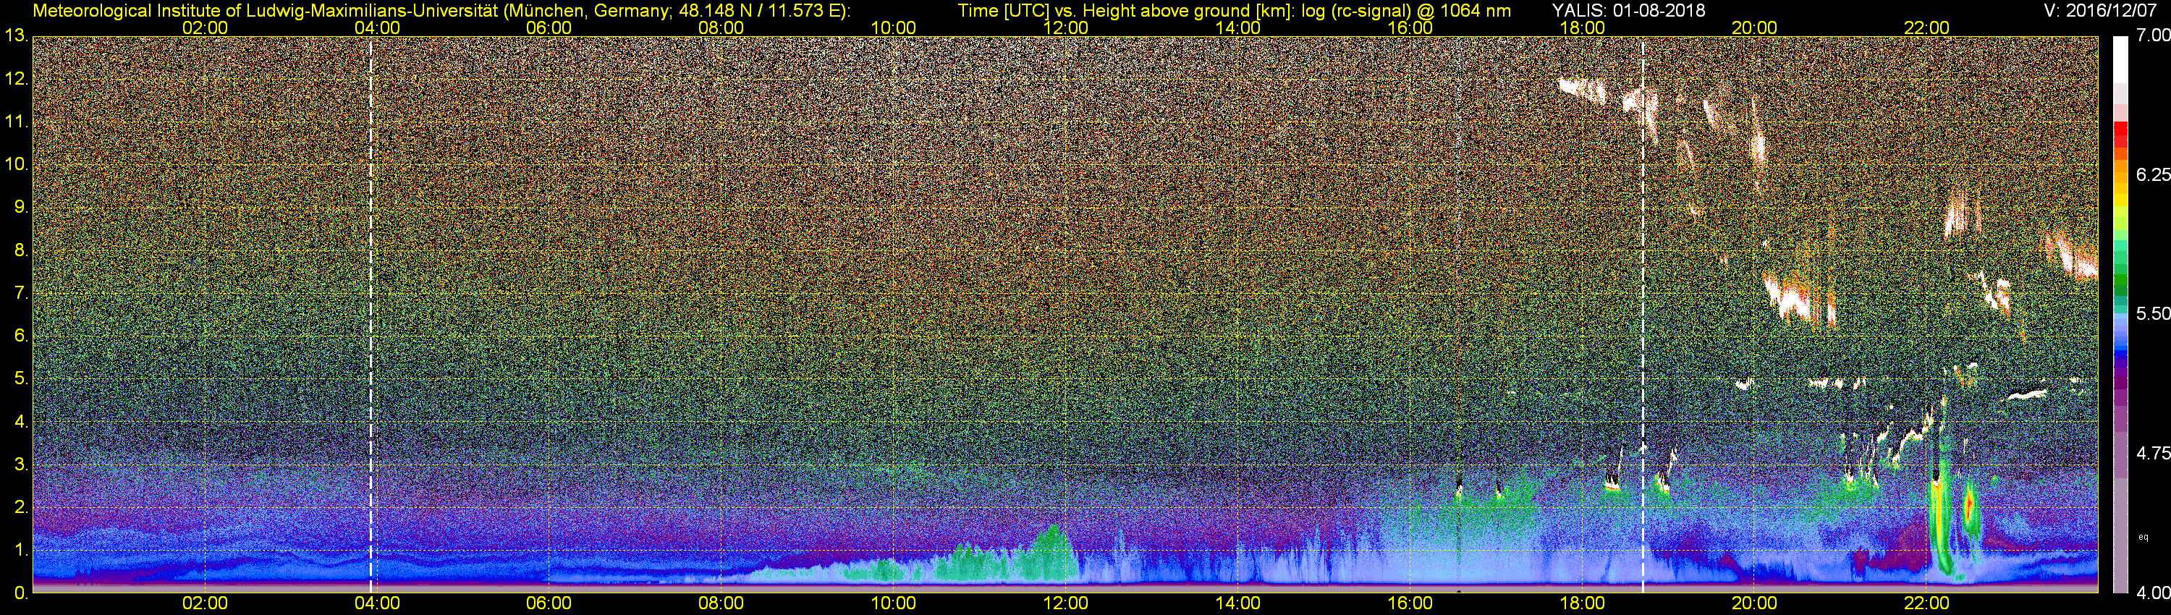Viewport: 2171px width, 615px height.
Task: Click the 20:00 label on the bottom time axis
Action: click(1755, 603)
